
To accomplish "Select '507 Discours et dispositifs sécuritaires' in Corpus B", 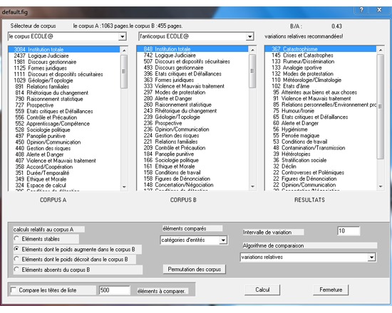I will click(192, 61).
